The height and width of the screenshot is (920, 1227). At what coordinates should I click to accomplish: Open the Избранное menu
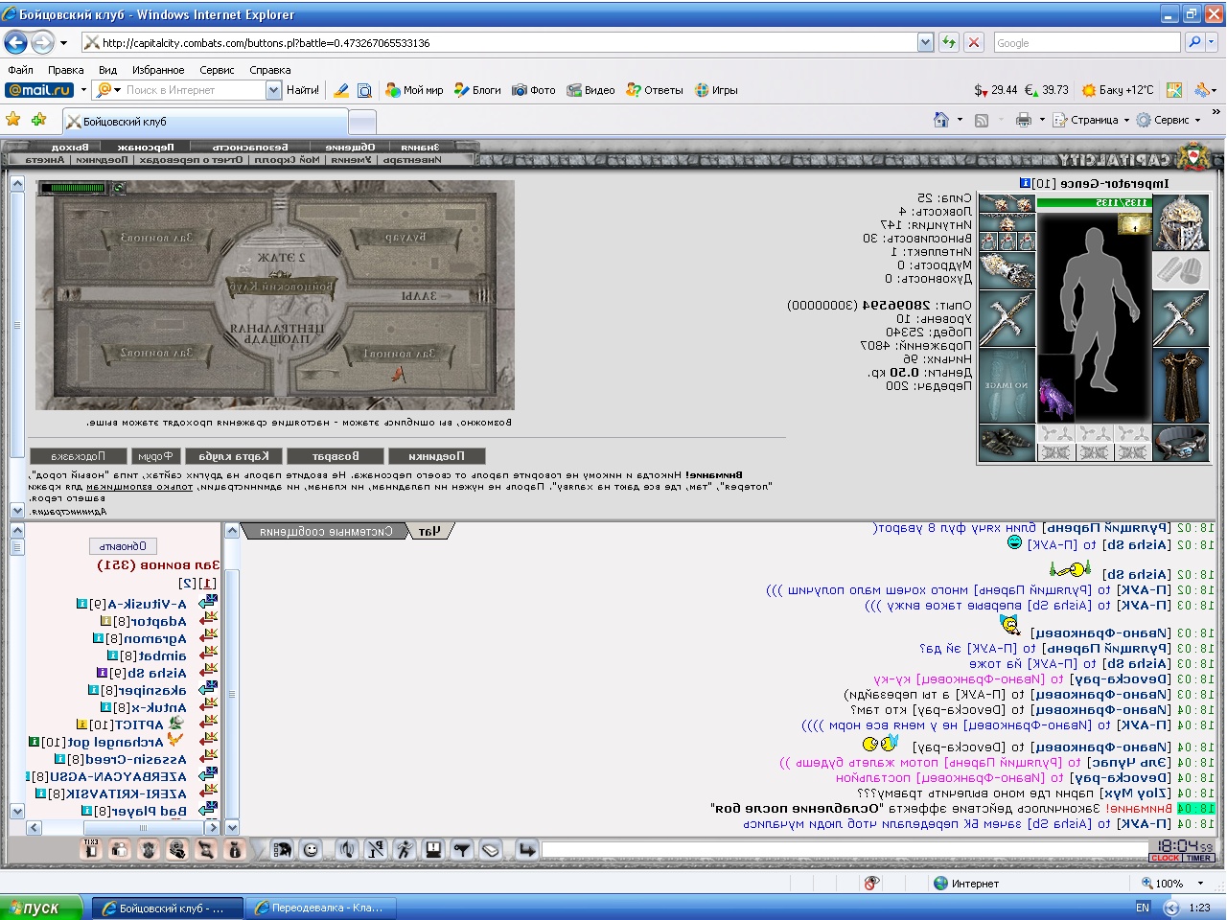(x=158, y=70)
